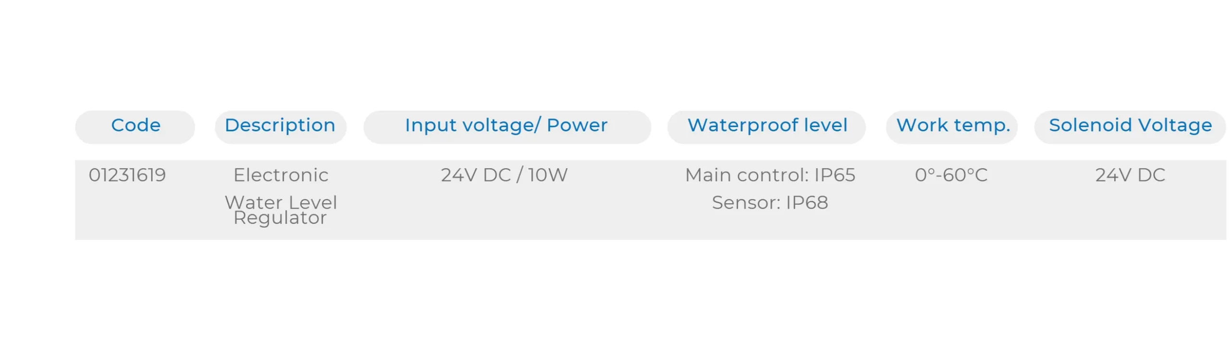Viewport: 1230px width, 350px height.
Task: Select the Description column header
Action: point(280,126)
